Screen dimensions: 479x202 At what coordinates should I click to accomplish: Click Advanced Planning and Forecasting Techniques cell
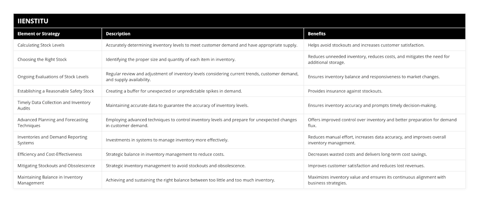point(53,122)
